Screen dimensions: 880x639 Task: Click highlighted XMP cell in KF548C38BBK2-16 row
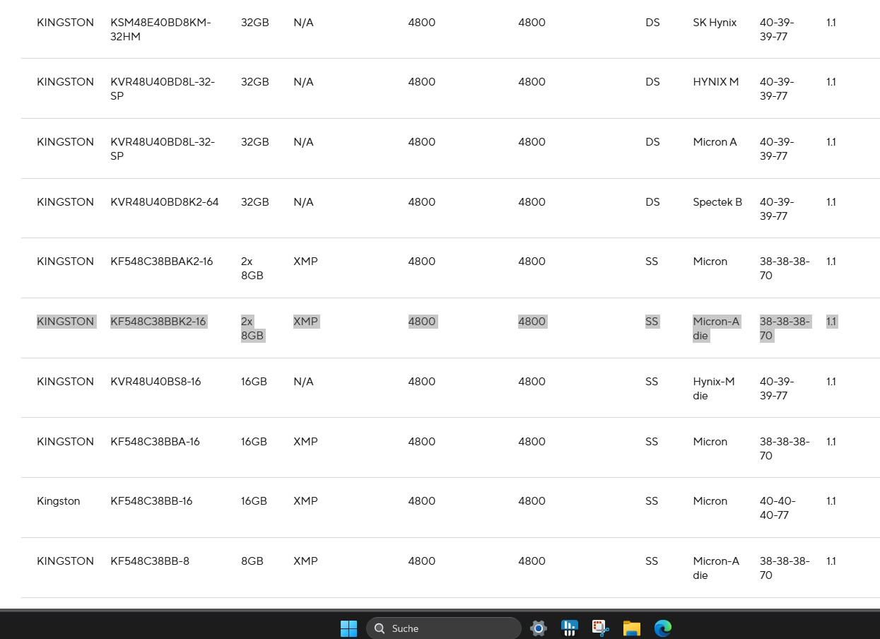pyautogui.click(x=305, y=322)
